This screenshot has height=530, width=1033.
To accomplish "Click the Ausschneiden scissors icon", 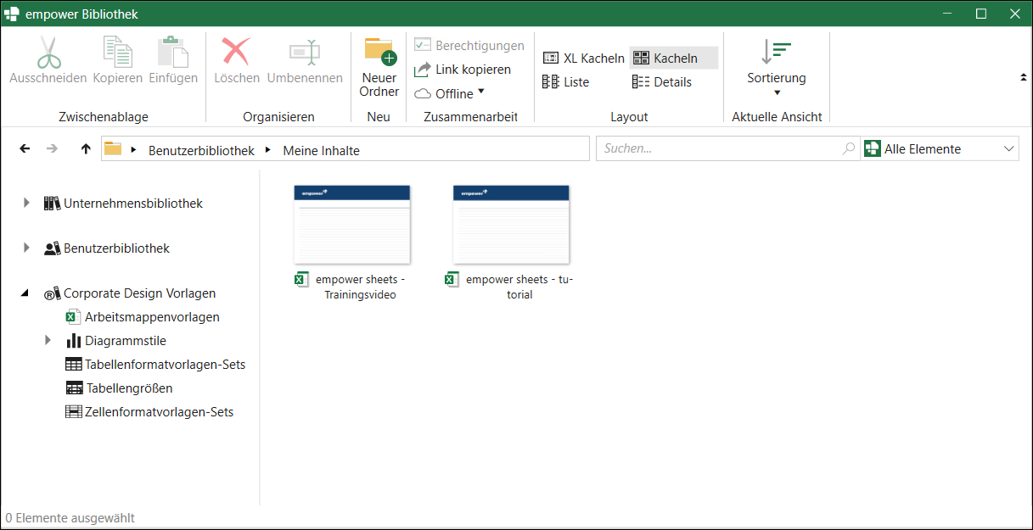I will pyautogui.click(x=48, y=52).
